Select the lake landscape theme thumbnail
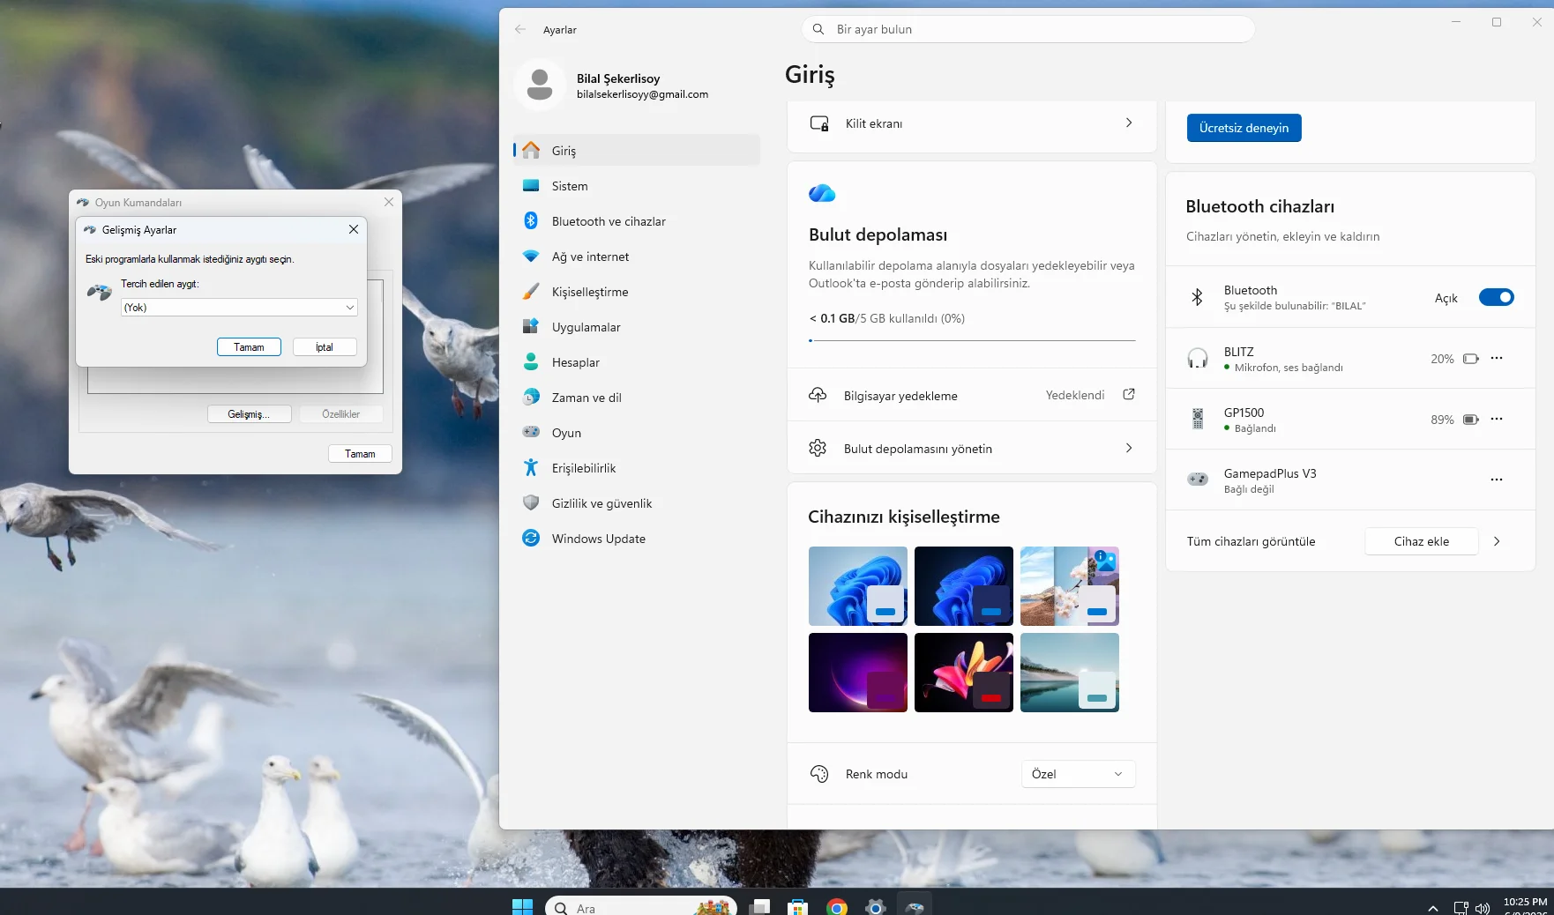 point(1070,673)
